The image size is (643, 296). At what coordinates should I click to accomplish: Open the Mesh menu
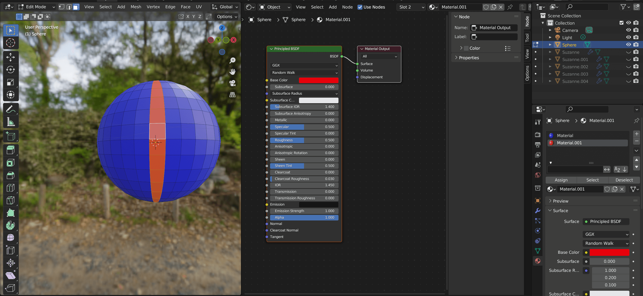click(136, 7)
